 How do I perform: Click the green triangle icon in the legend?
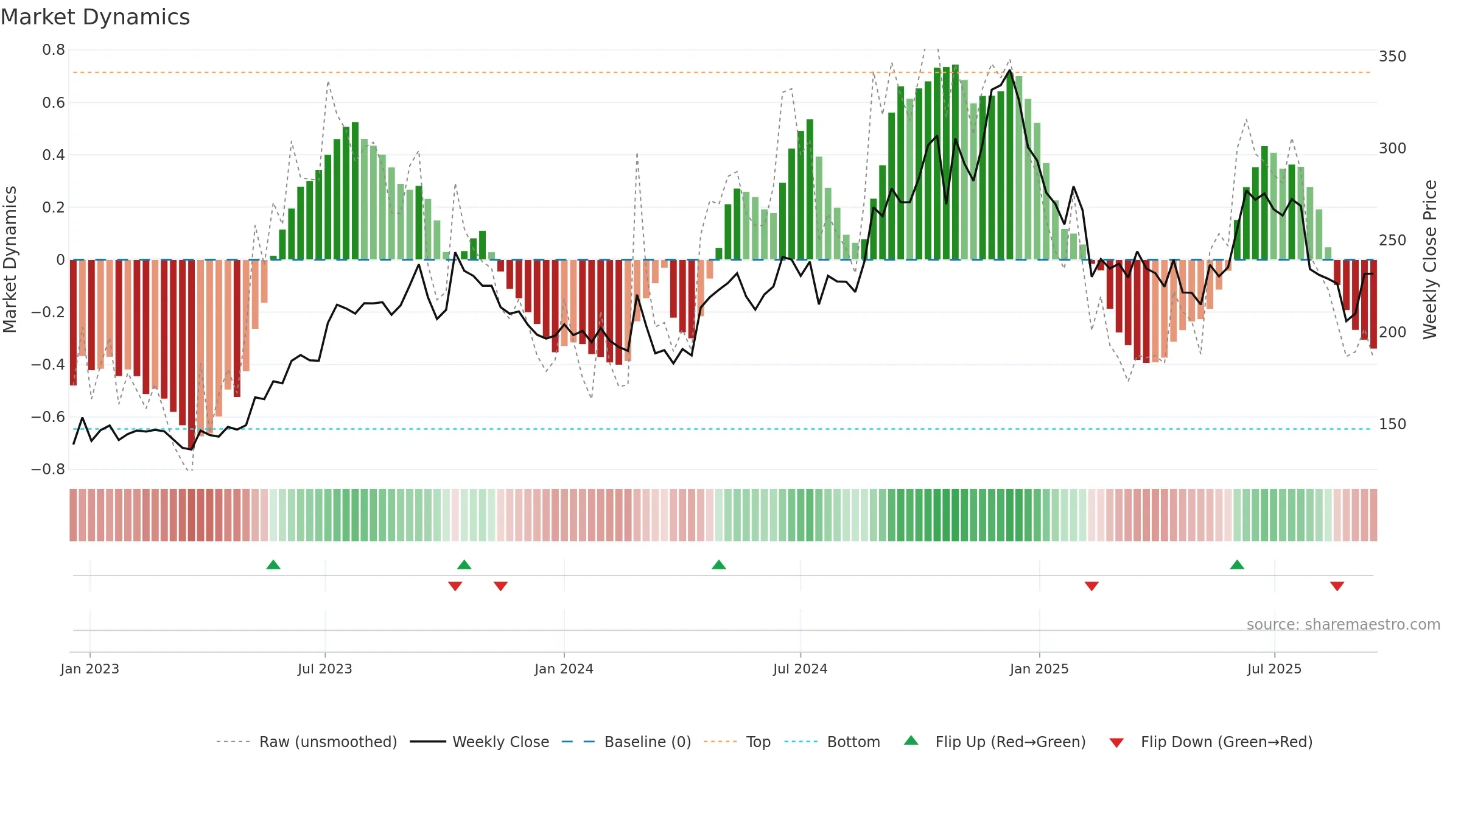[911, 740]
